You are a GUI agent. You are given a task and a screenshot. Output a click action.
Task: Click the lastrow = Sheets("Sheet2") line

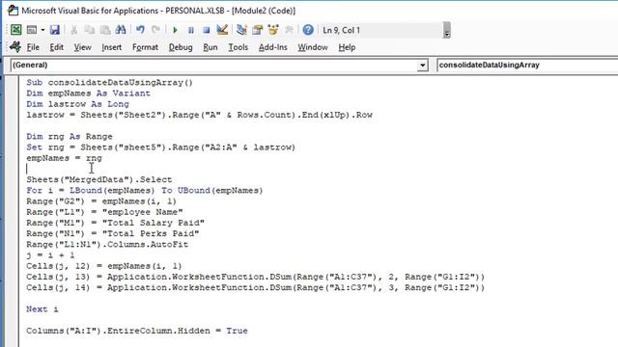[x=200, y=115]
